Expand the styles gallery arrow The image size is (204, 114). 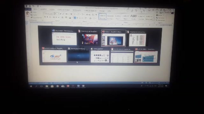(x=154, y=20)
